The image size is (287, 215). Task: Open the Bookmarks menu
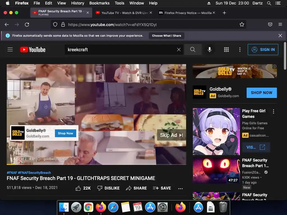99,3
